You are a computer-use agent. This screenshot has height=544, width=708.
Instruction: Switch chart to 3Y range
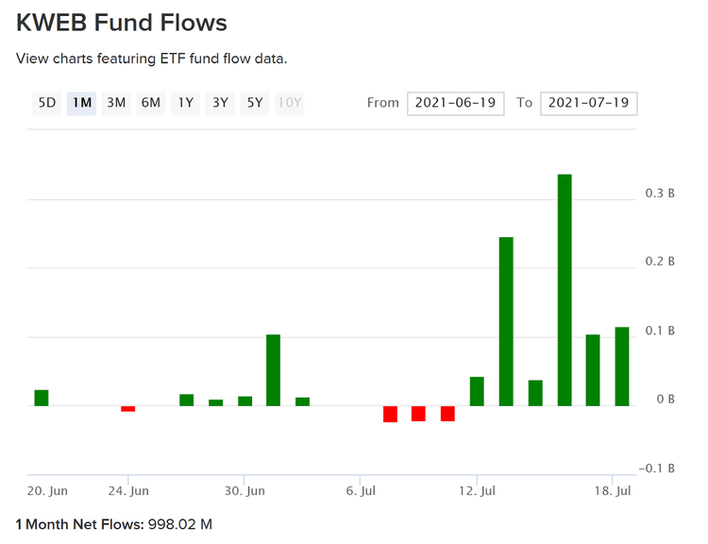pyautogui.click(x=220, y=103)
